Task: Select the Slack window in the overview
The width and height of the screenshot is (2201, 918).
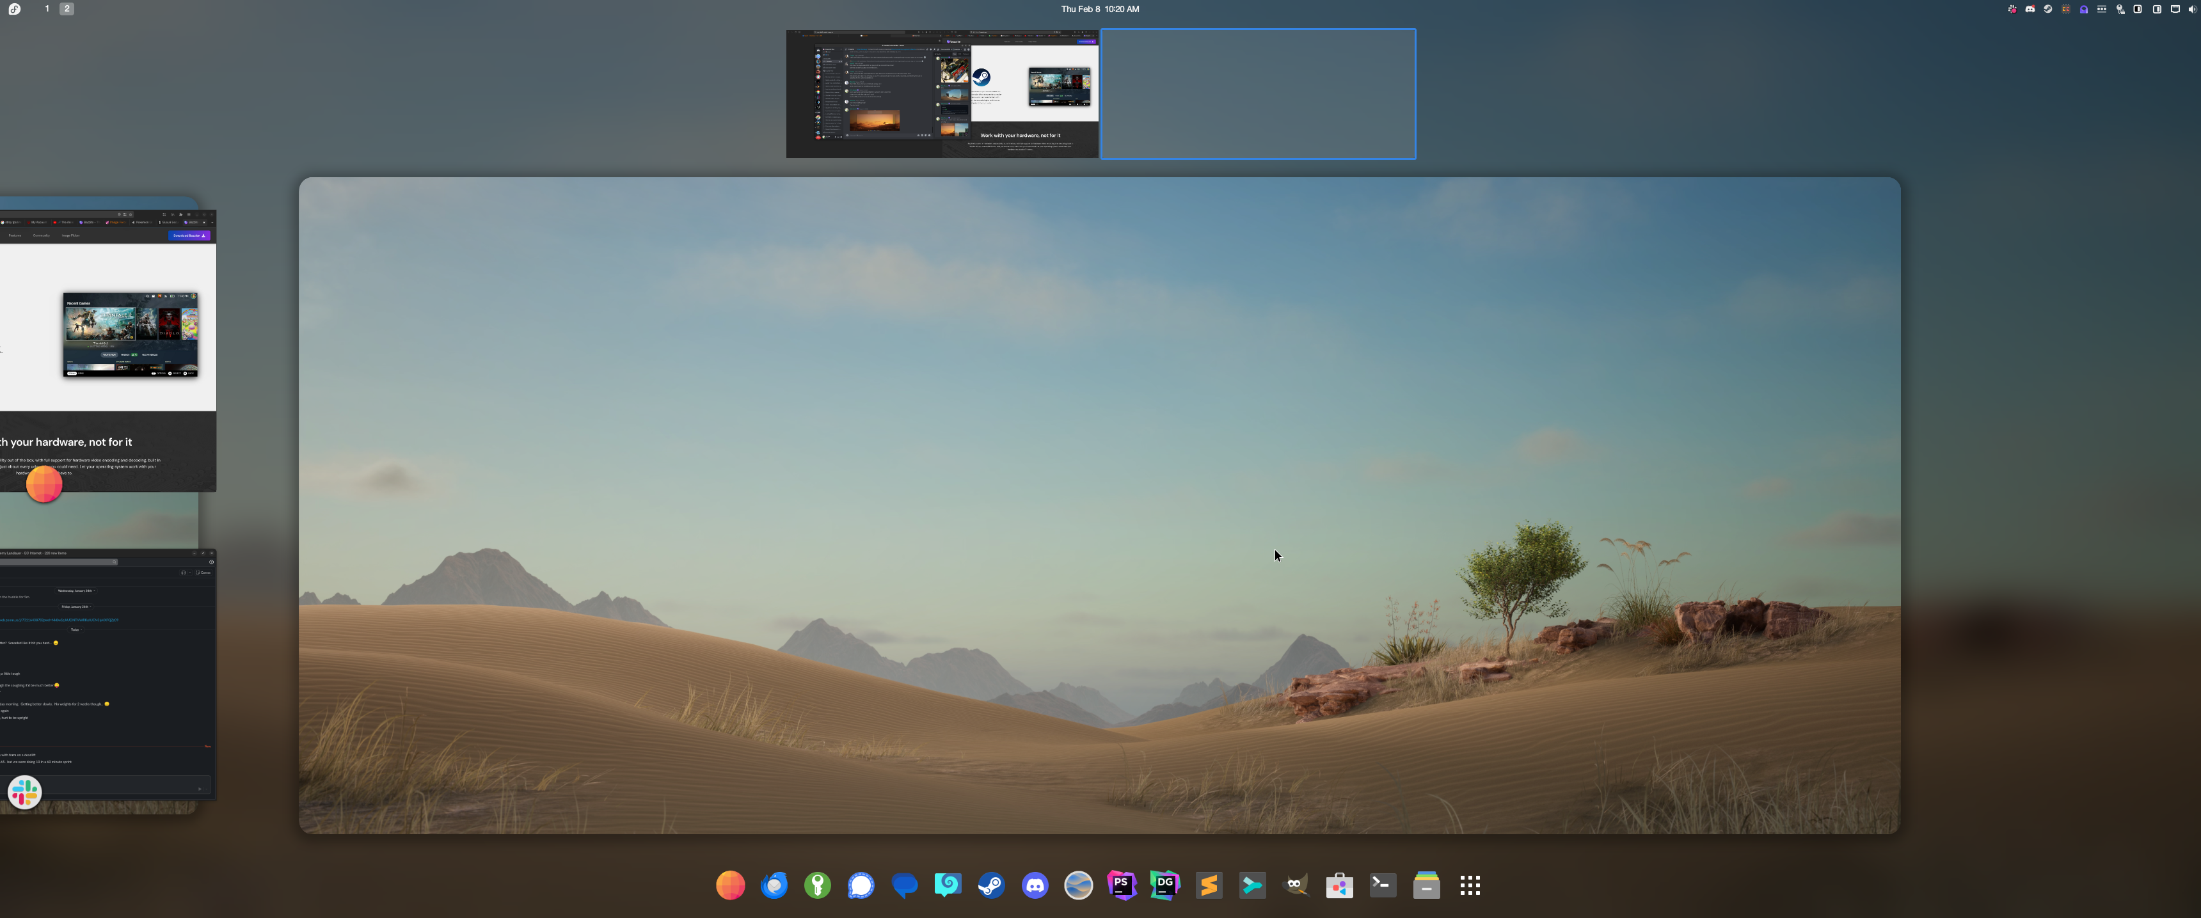Action: pyautogui.click(x=107, y=675)
